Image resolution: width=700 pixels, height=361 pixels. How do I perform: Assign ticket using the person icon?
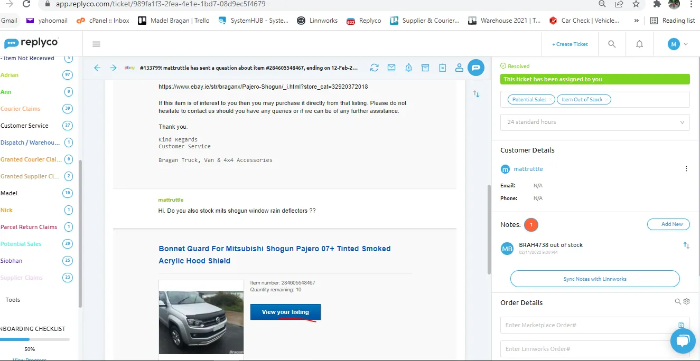(459, 68)
